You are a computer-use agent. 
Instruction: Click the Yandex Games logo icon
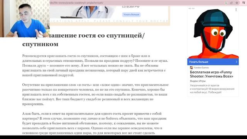(191, 68)
